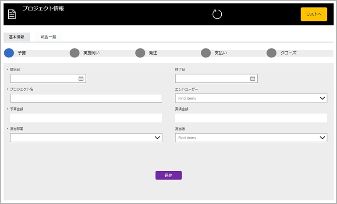Expand the エンドユーザー dropdown arrow
Image resolution: width=337 pixels, height=204 pixels.
click(323, 98)
